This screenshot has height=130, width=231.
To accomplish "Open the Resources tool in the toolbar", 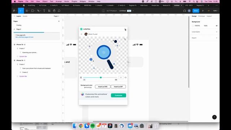I will pyautogui.click(x=49, y=11).
